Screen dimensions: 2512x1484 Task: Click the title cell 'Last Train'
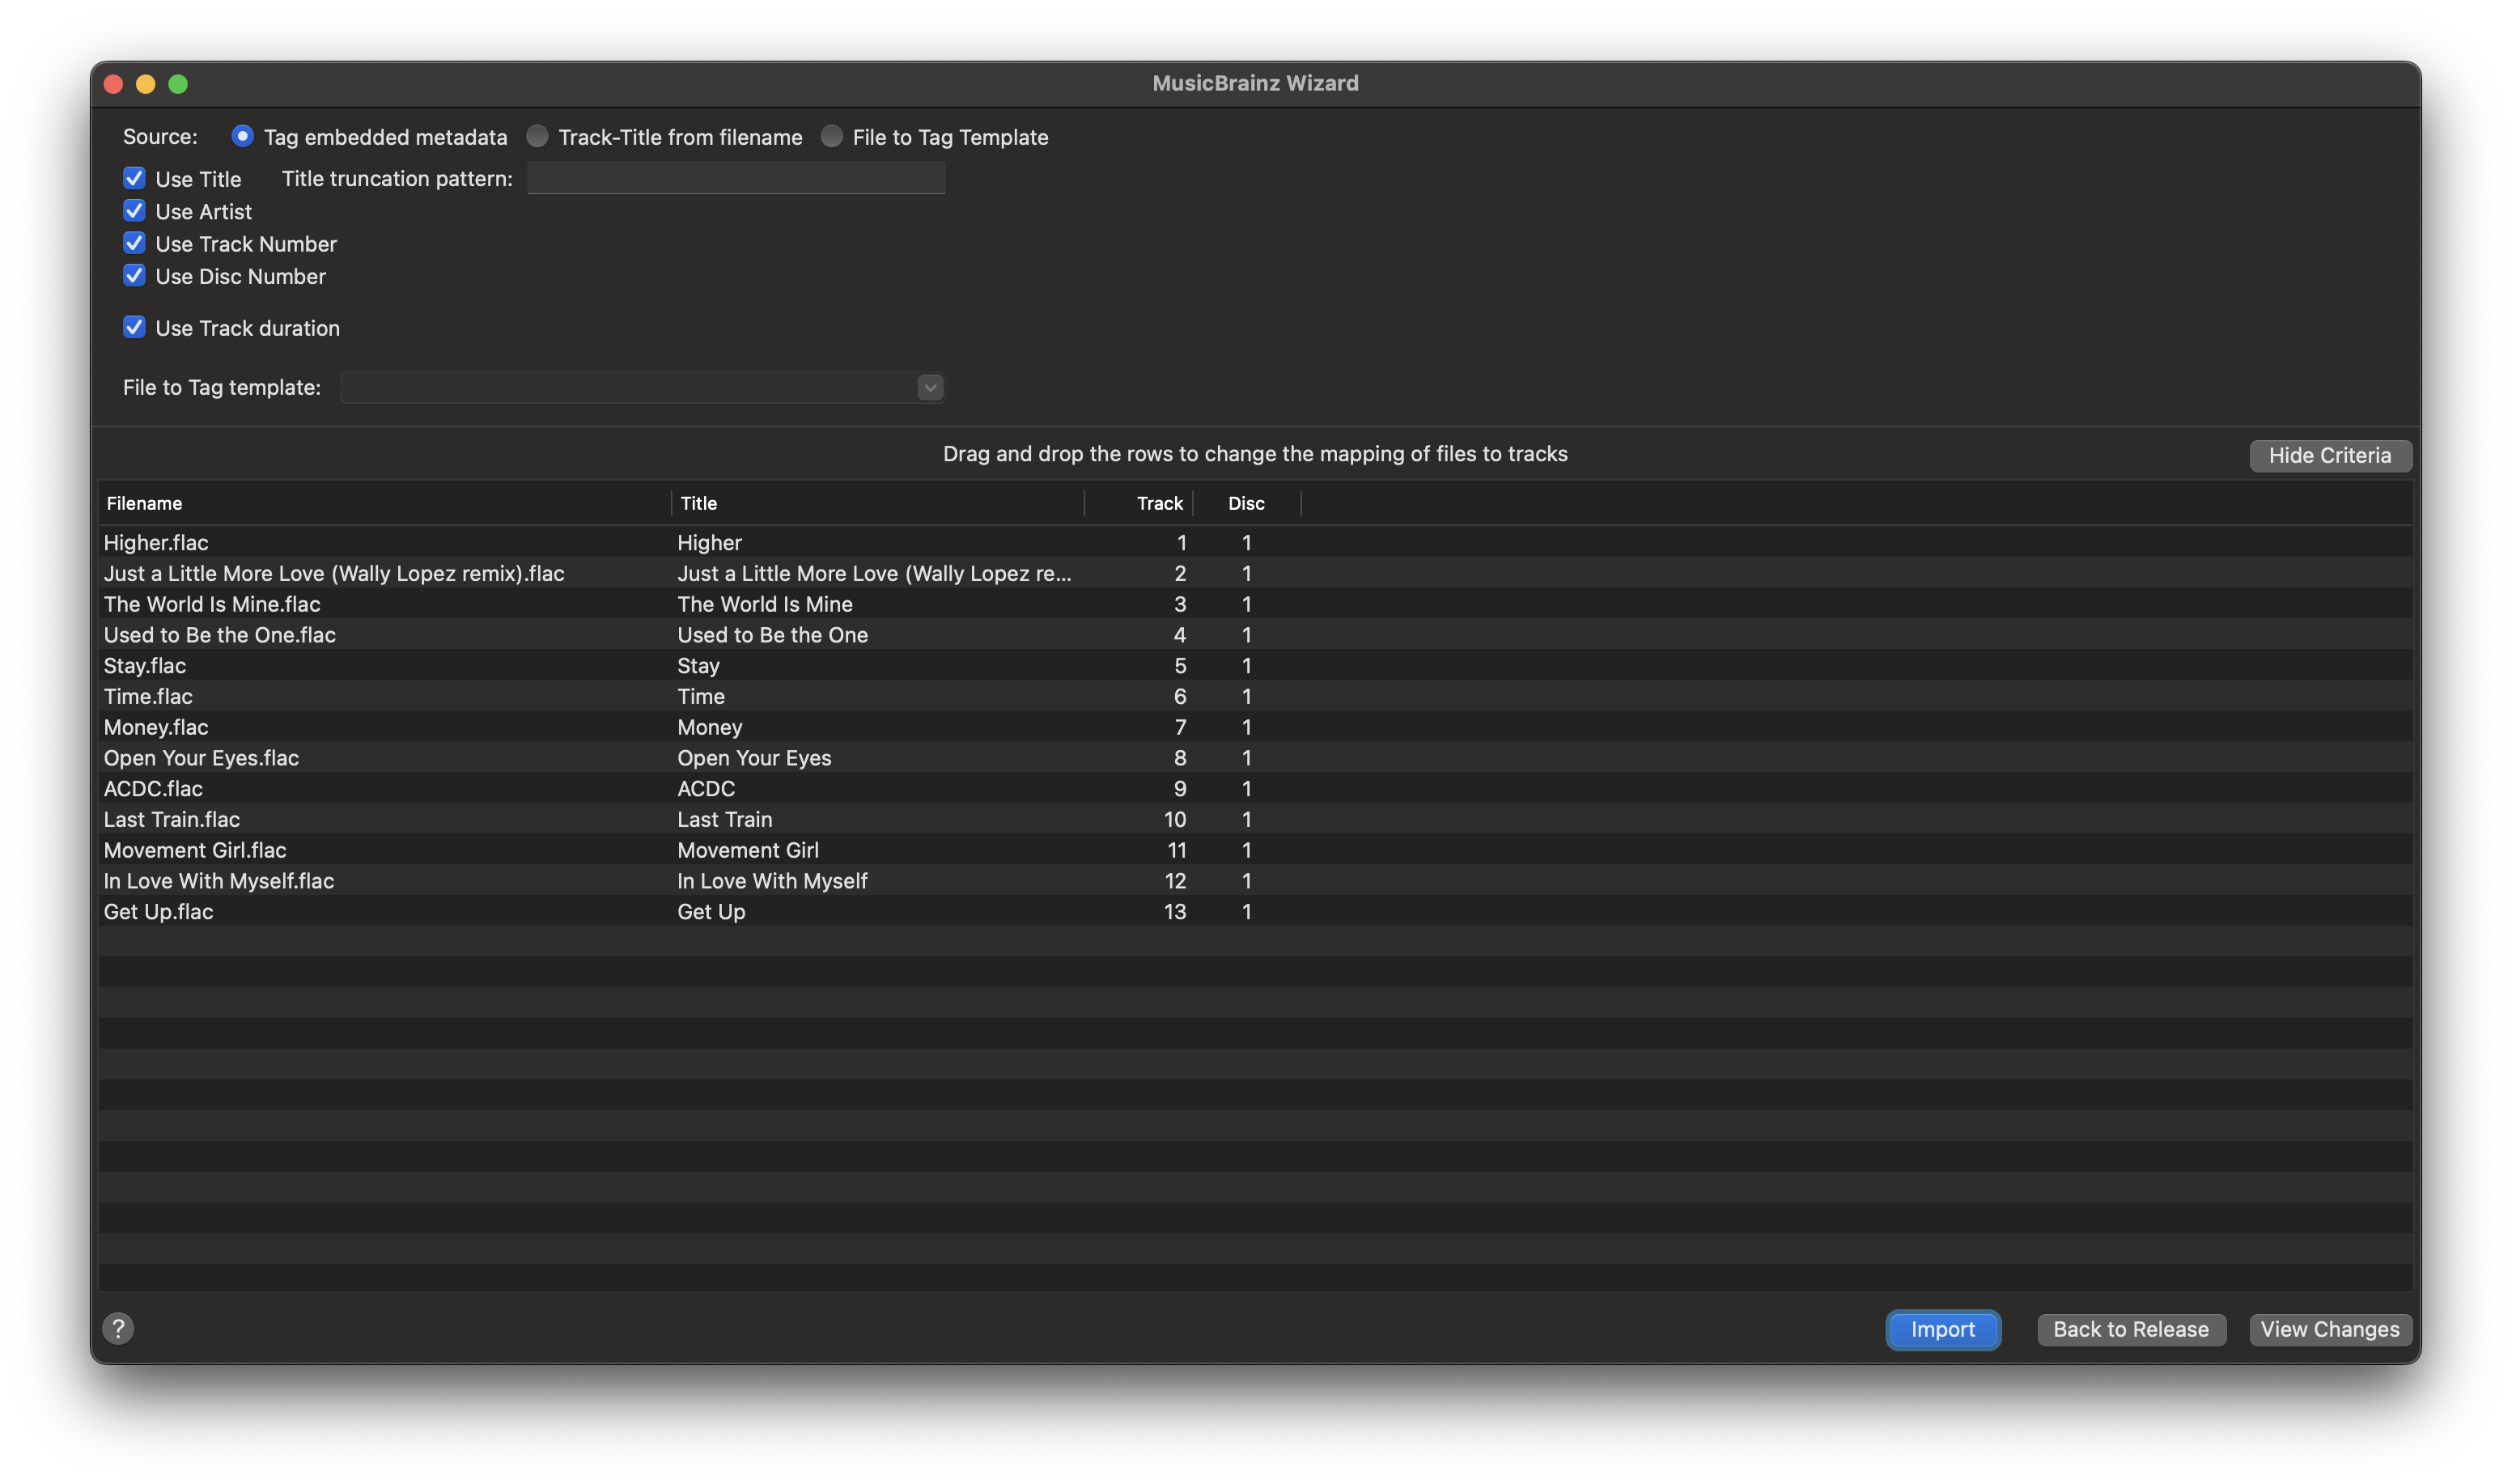[725, 819]
